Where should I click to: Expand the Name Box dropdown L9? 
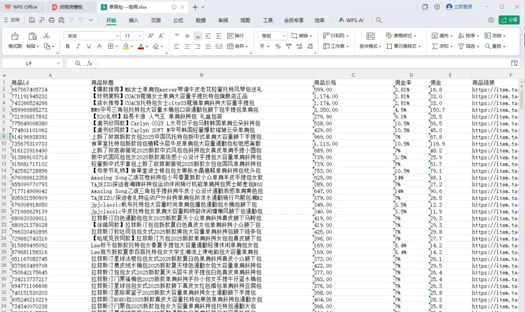[58, 63]
